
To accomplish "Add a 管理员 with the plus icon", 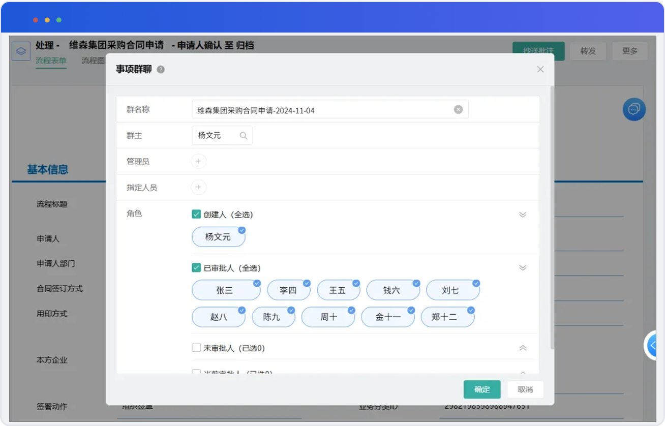I will point(198,161).
